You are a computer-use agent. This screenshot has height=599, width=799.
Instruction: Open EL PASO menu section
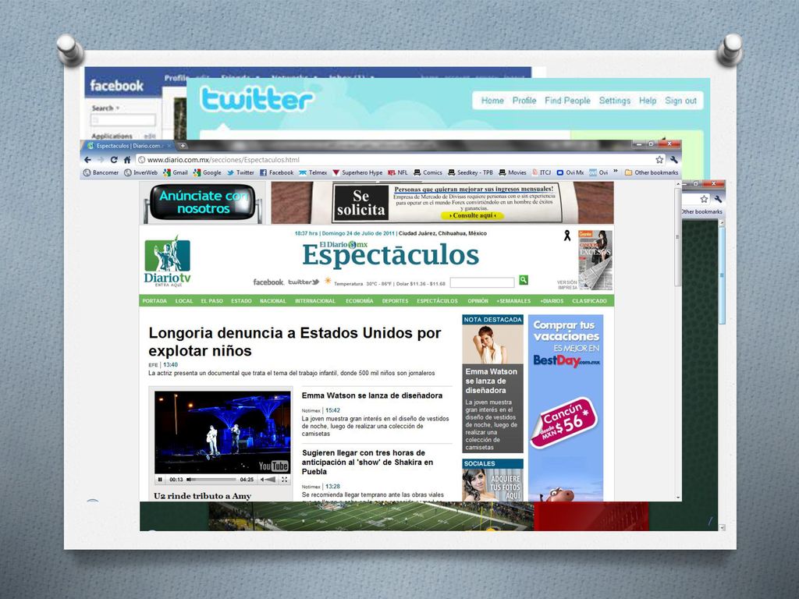[x=212, y=301]
